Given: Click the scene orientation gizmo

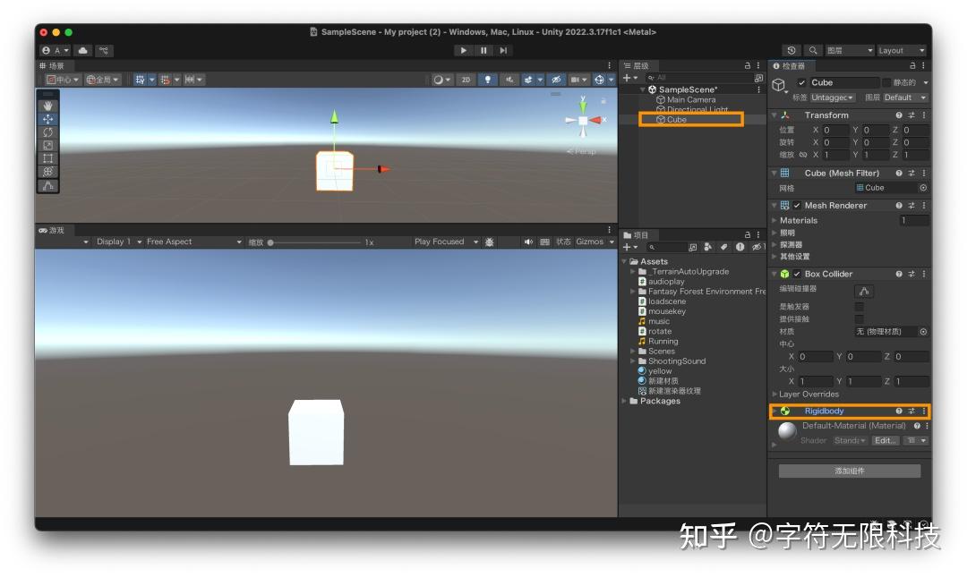Looking at the screenshot, I should point(583,120).
